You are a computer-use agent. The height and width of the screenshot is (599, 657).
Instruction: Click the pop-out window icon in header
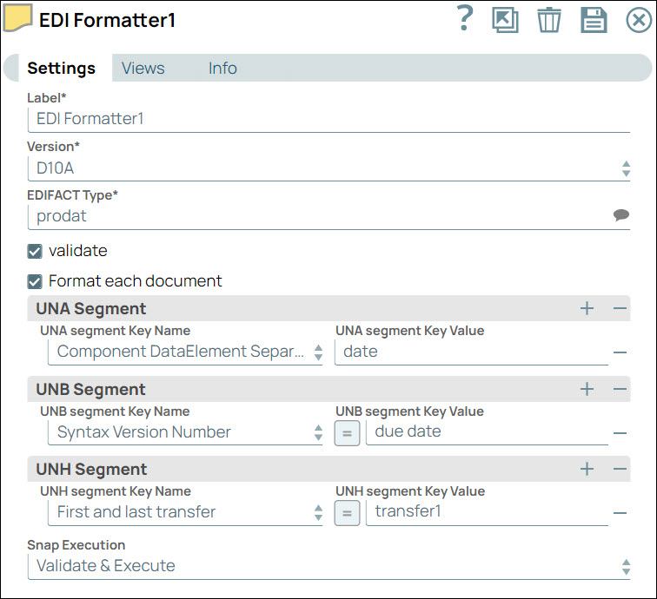(505, 19)
